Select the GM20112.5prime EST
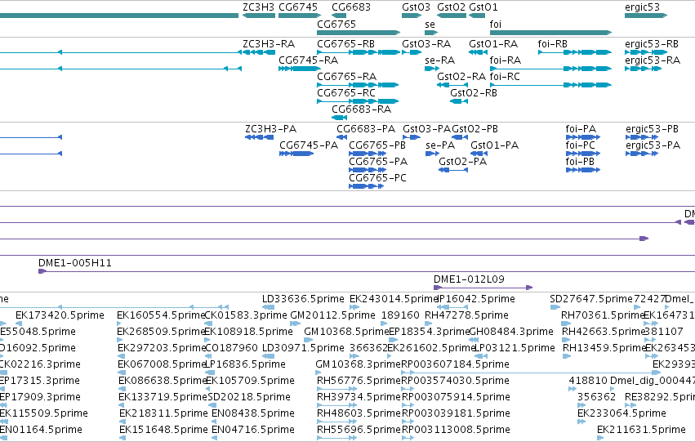 (295, 324)
